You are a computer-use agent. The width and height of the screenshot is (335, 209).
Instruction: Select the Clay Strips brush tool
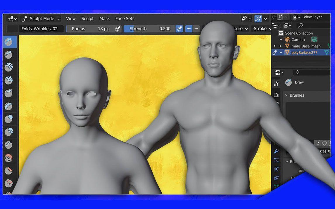tap(8, 80)
